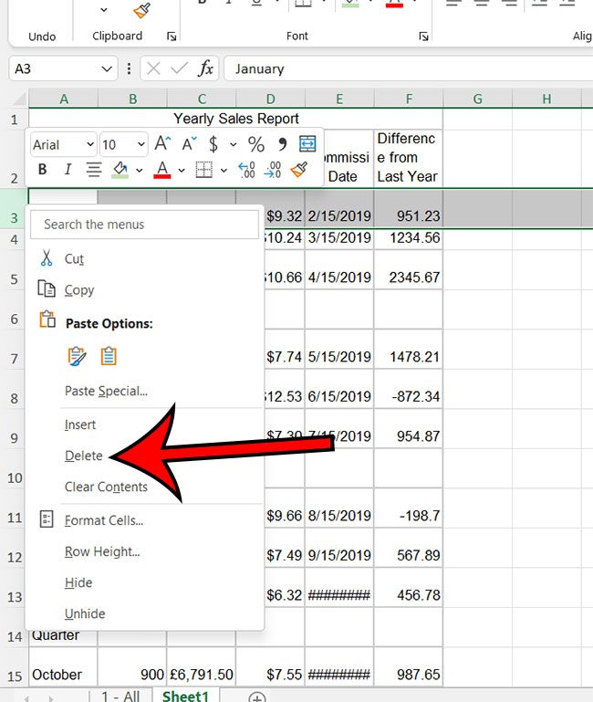Viewport: 593px width, 702px height.
Task: Click the Increase Font Size icon
Action: pos(161,144)
